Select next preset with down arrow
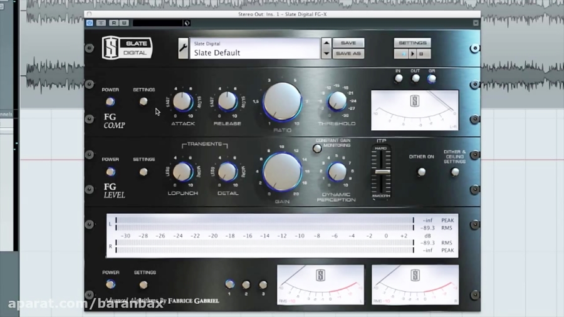 [x=326, y=53]
